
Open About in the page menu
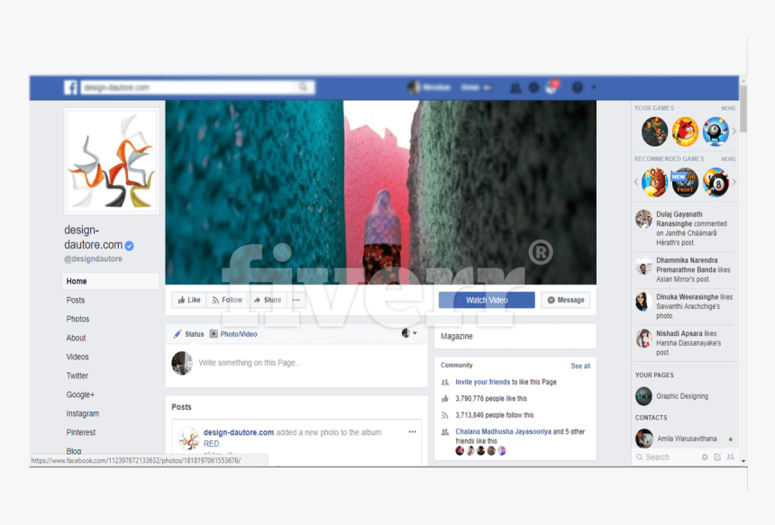click(x=76, y=338)
